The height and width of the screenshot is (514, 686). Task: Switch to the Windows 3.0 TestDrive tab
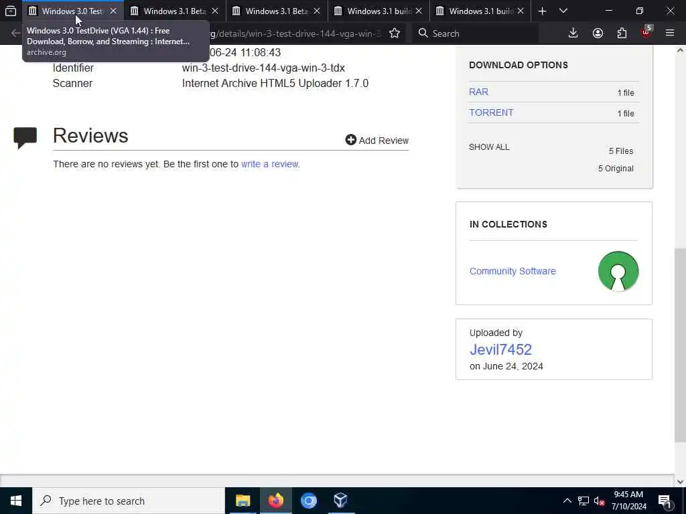point(72,11)
